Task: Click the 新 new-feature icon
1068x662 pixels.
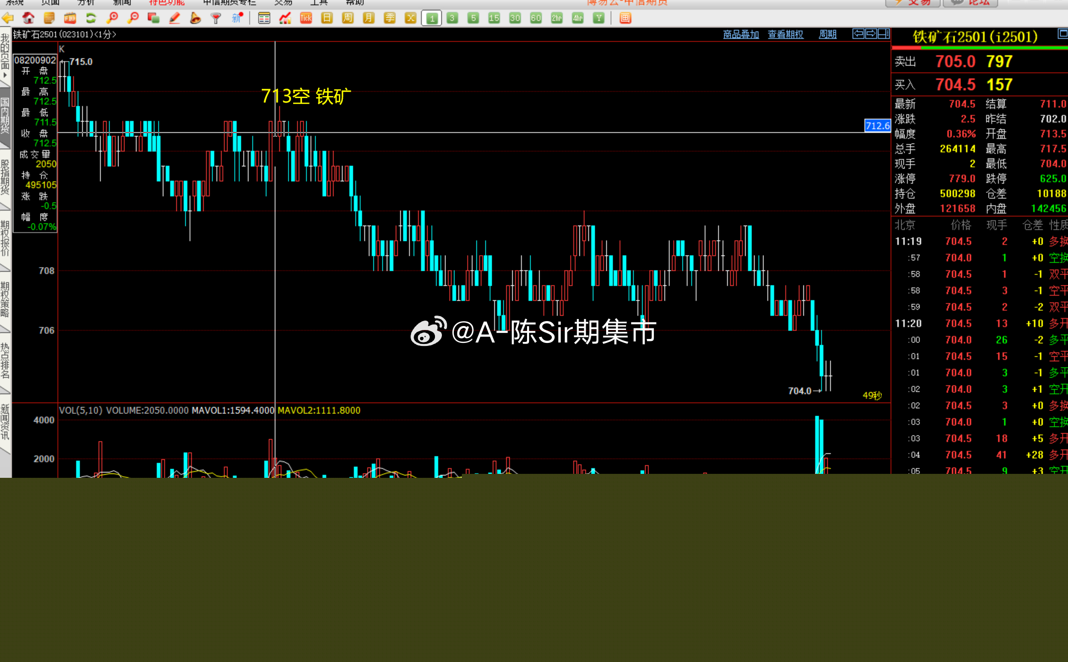Action: coord(236,18)
